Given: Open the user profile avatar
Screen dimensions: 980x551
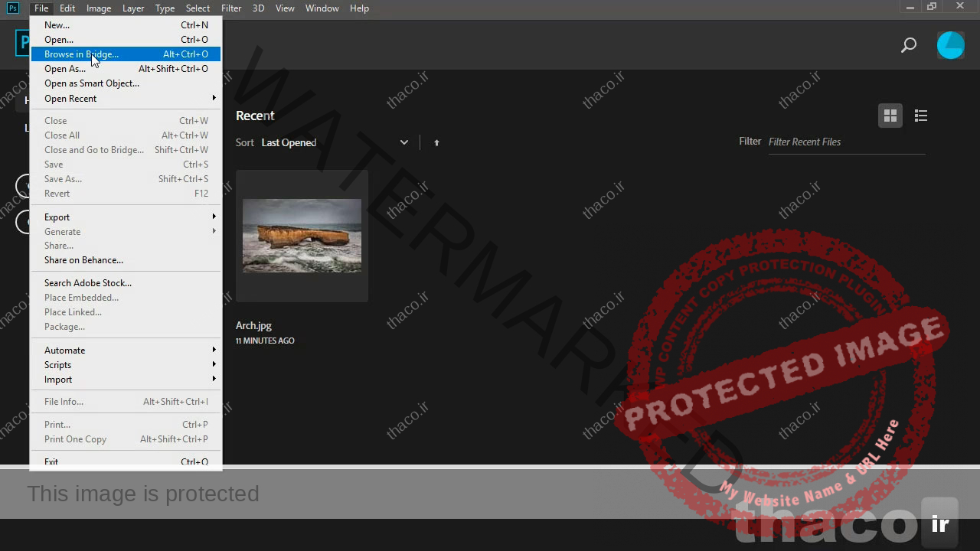Looking at the screenshot, I should 951,45.
